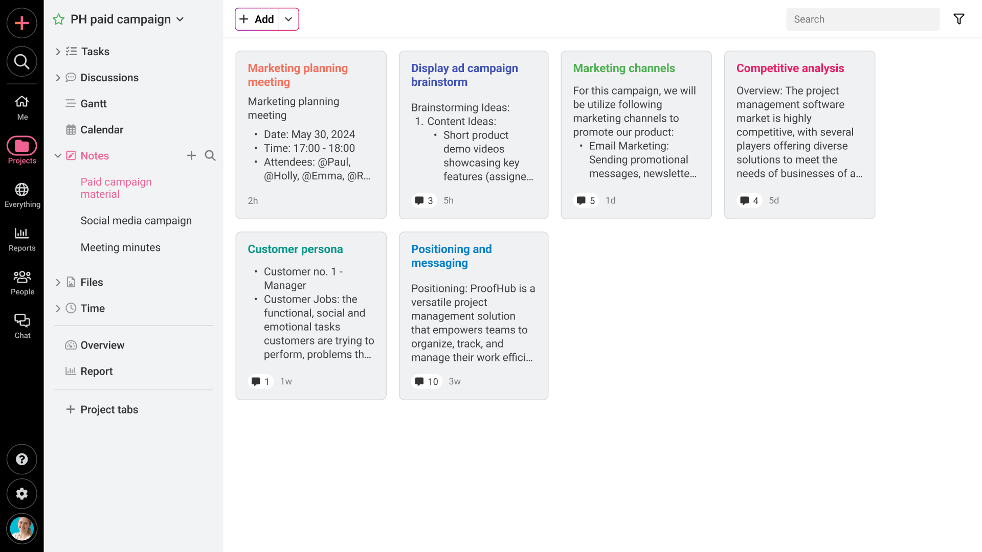Expand the Tasks section
Screen dimensions: 982x552
pos(58,52)
